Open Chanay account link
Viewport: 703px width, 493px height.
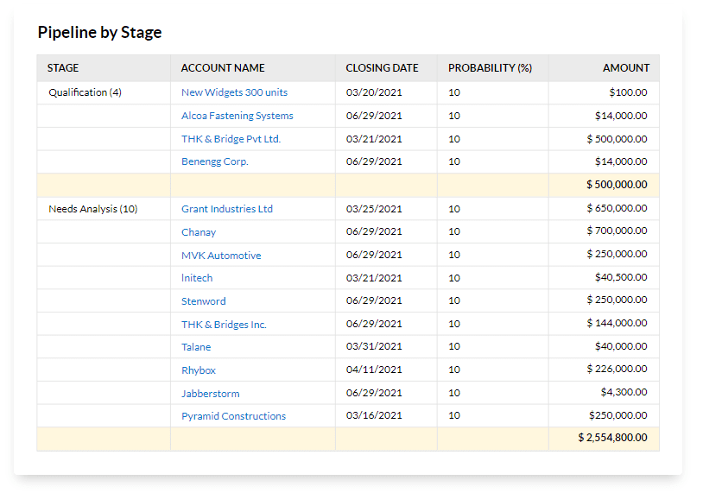199,232
